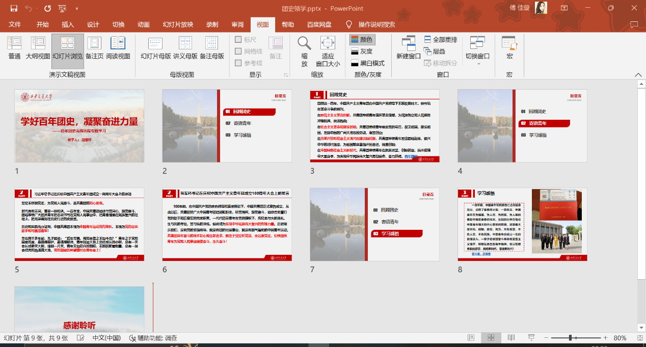This screenshot has height=347, width=646.
Task: Select Grayscale (灰度) color mode
Action: (362, 51)
